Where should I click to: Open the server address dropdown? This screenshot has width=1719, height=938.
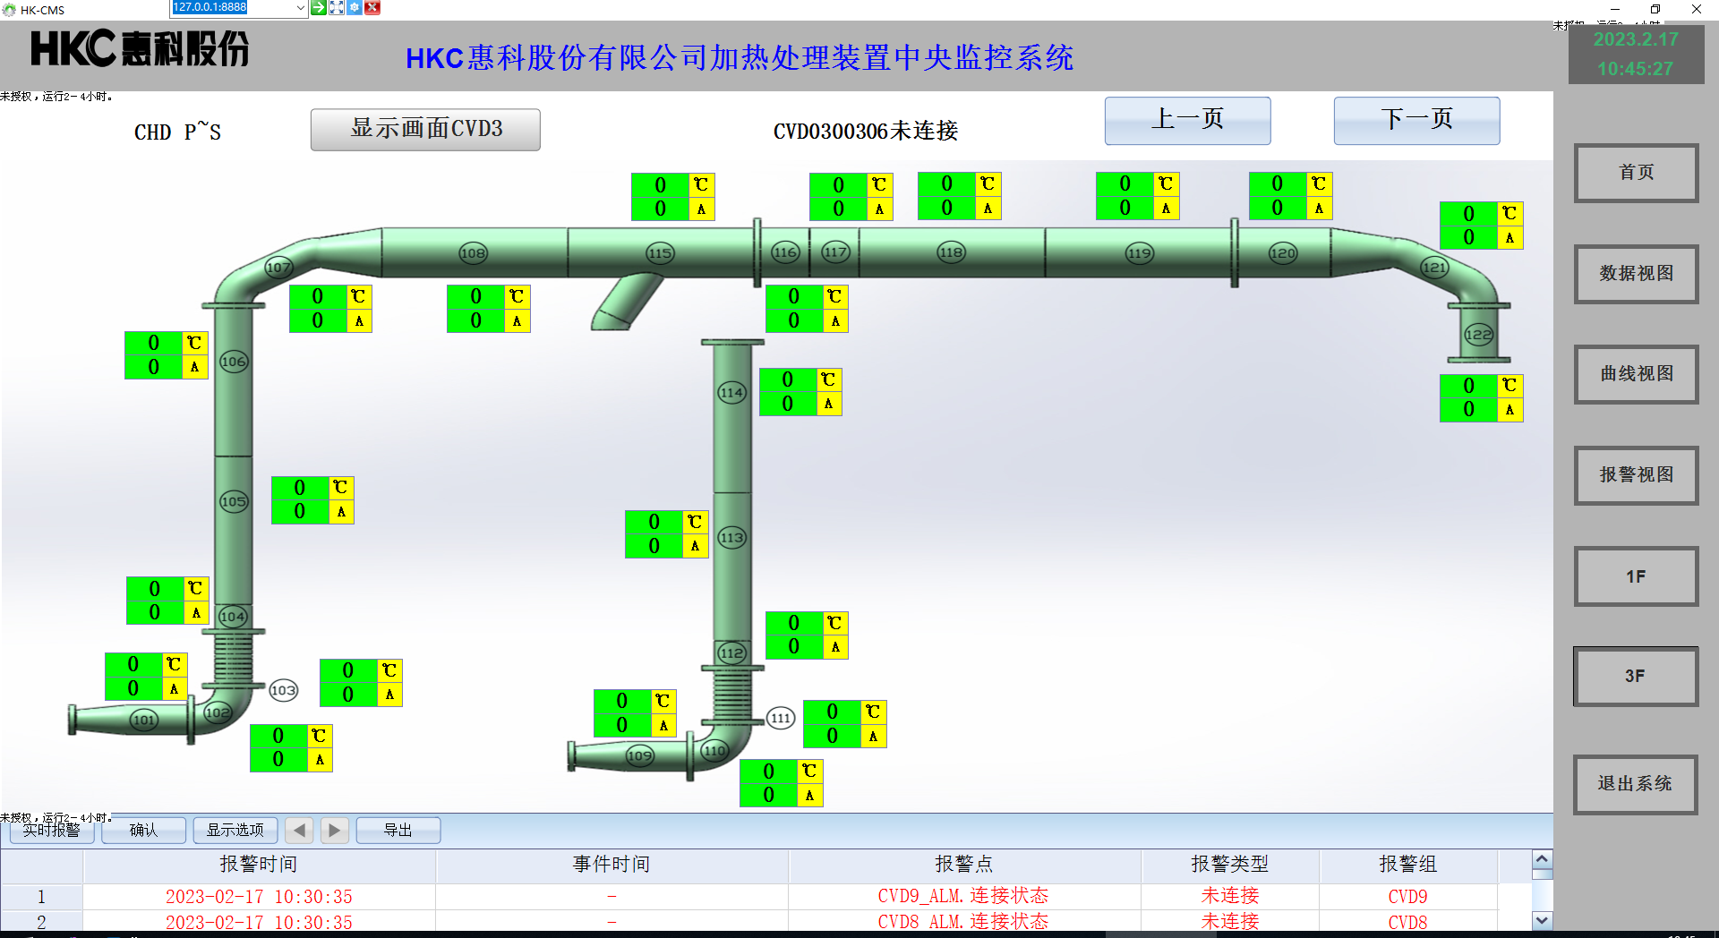coord(300,8)
